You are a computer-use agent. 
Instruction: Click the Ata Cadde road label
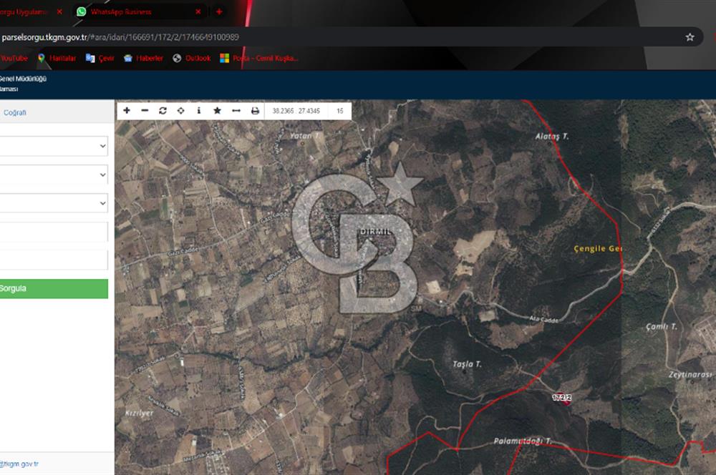(544, 319)
